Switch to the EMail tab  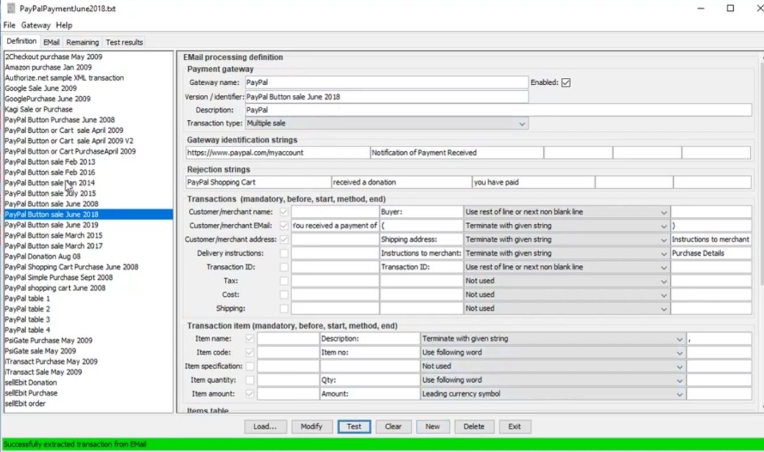point(51,42)
